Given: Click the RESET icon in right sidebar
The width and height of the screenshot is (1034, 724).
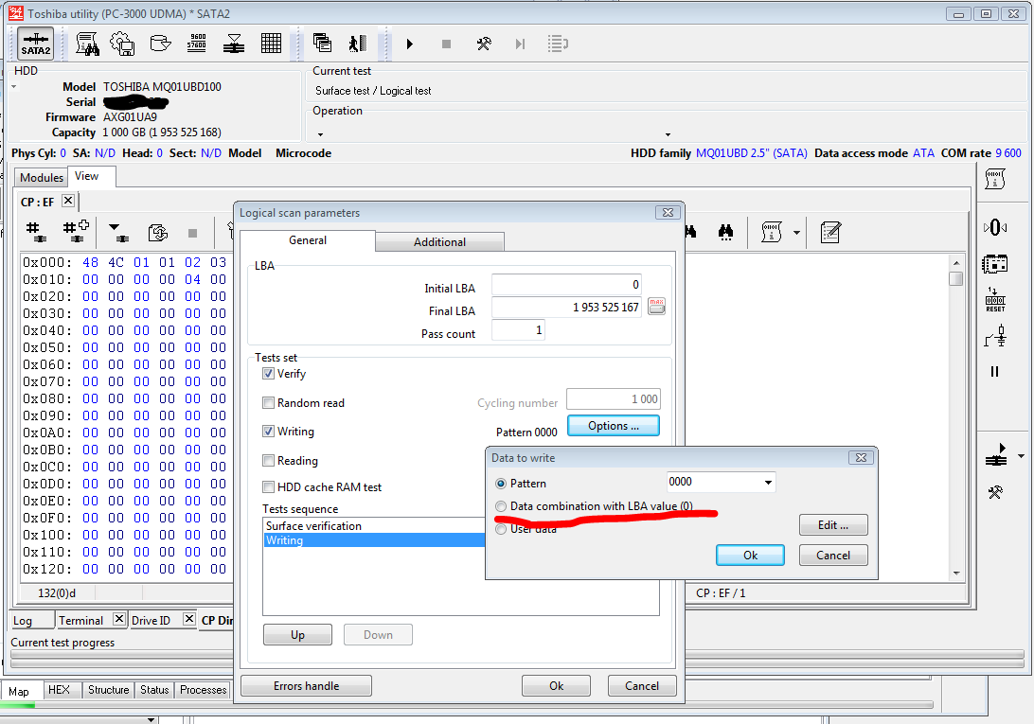Looking at the screenshot, I should pos(995,300).
